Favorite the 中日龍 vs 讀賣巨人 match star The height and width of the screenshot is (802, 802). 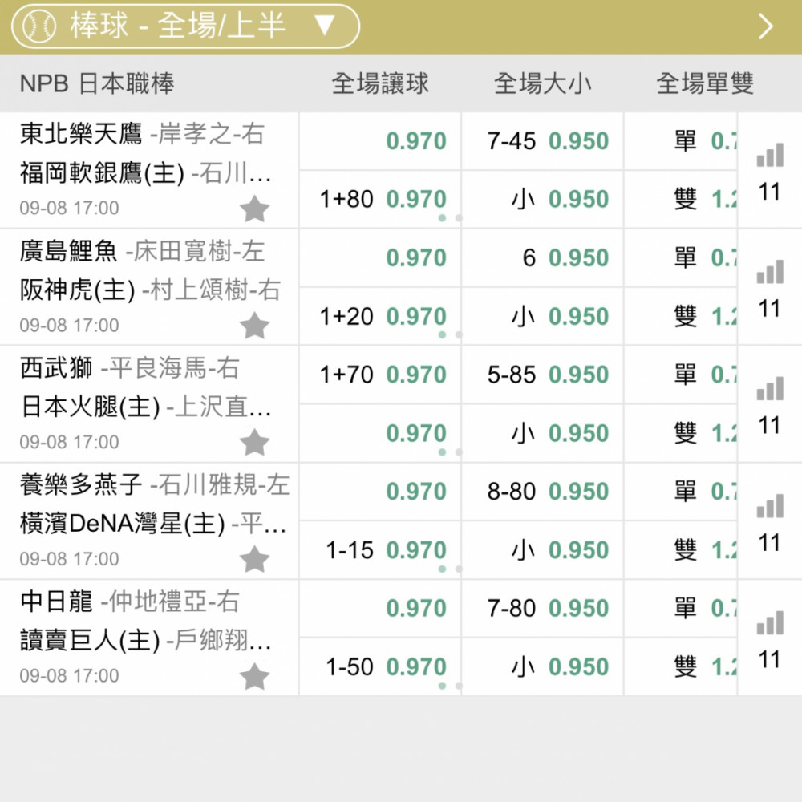pos(254,676)
